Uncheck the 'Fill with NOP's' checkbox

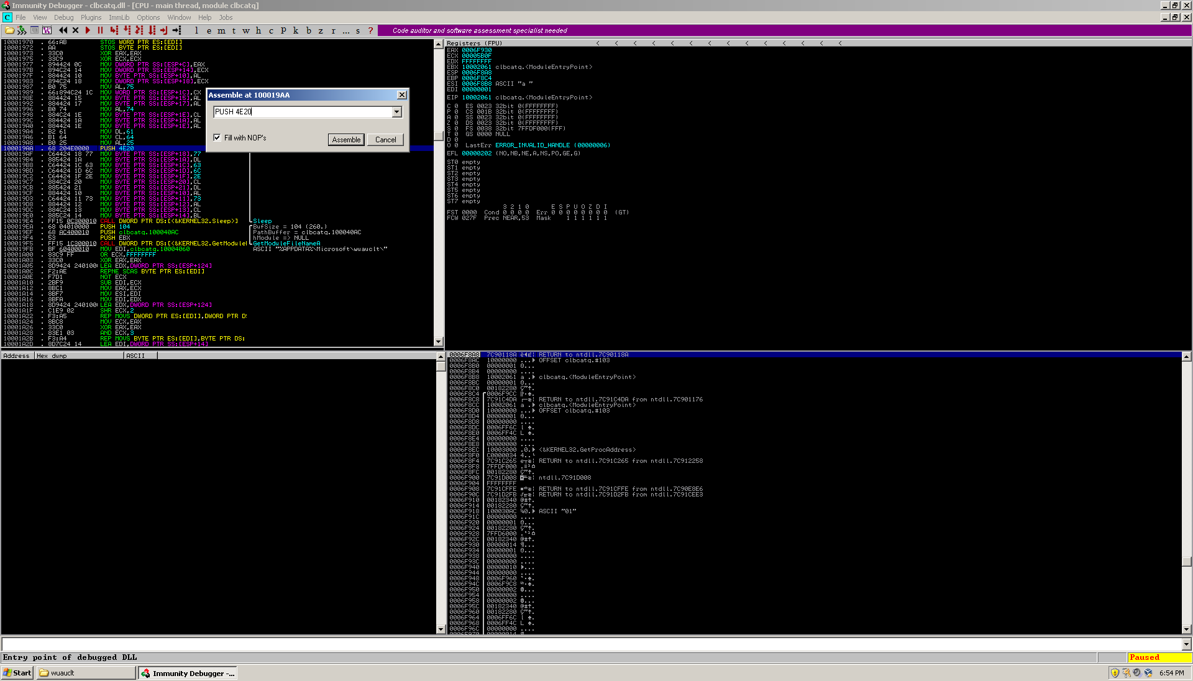217,138
